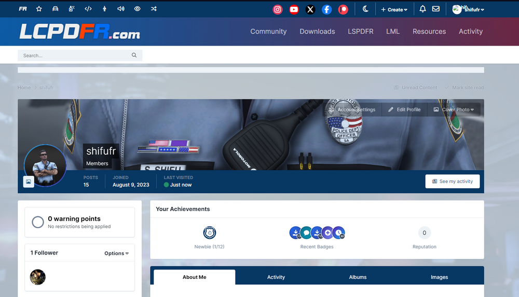Screen dimensions: 519x297
Task: Click the Reputation 0 counter
Action: click(x=425, y=233)
